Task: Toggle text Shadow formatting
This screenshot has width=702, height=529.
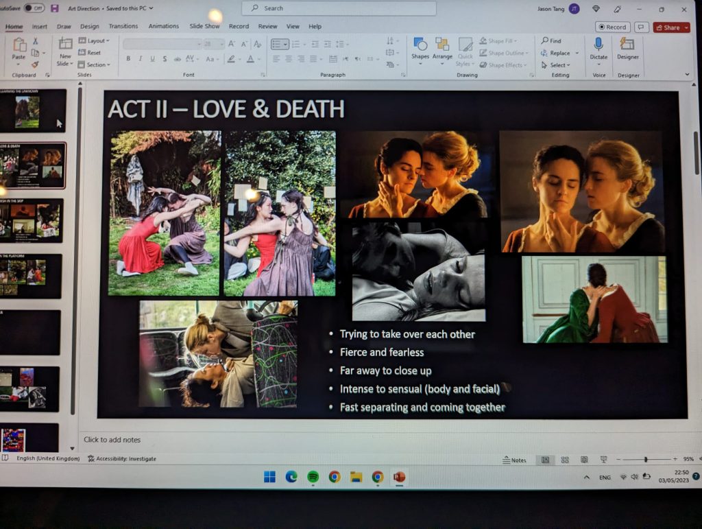Action: pyautogui.click(x=165, y=59)
